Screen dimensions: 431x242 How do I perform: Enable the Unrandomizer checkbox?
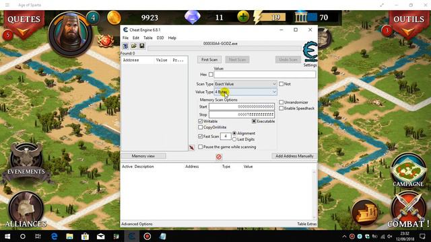[x=281, y=102]
